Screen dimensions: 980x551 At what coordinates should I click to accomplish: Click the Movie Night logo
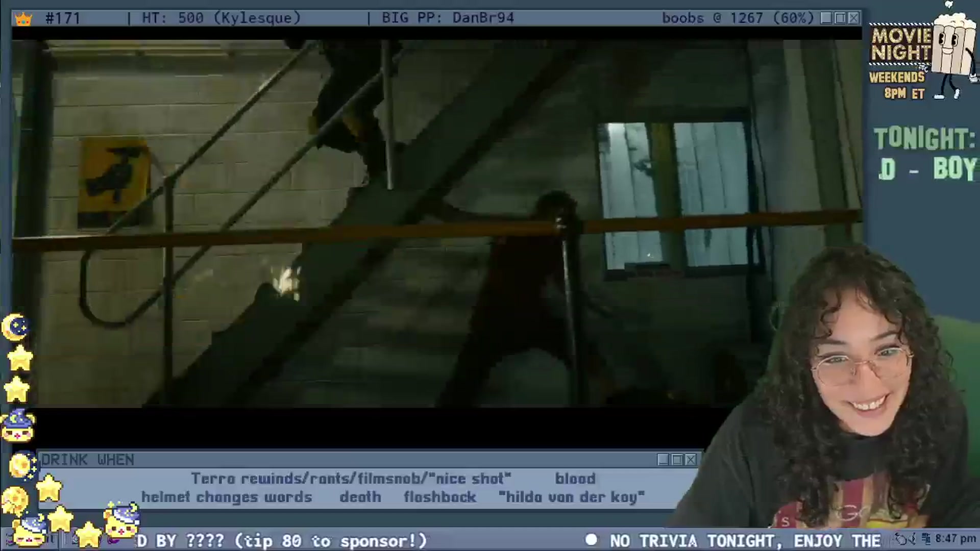click(x=900, y=45)
